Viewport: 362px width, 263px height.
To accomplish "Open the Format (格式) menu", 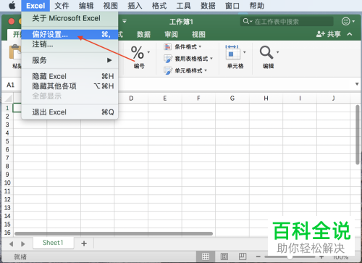I will pos(159,6).
